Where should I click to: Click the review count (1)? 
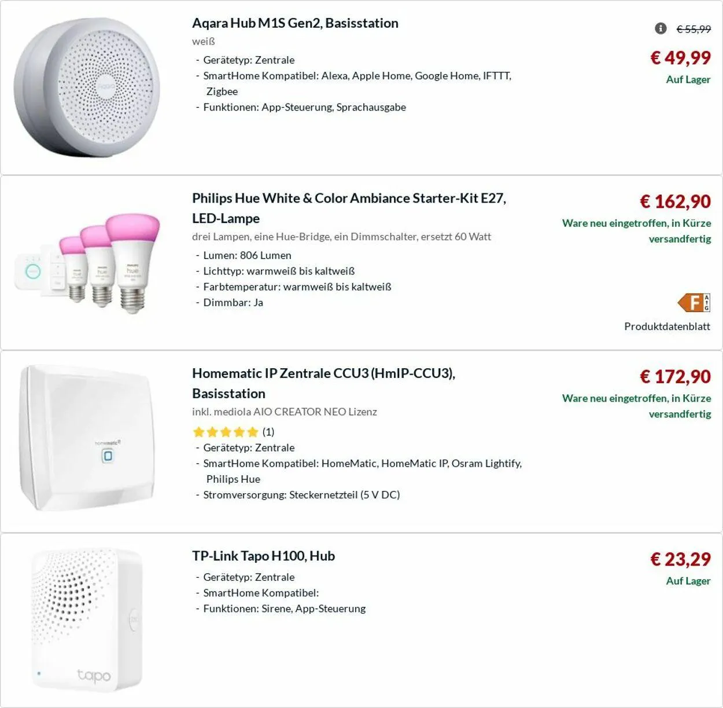pos(268,432)
